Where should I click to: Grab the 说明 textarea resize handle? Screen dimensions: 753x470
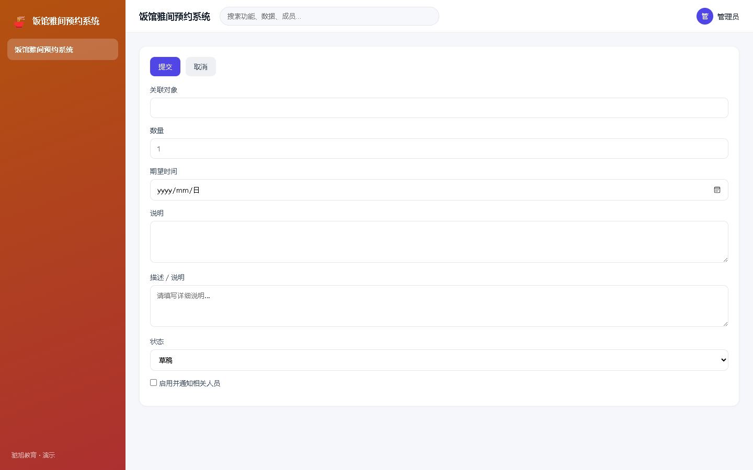tap(725, 259)
